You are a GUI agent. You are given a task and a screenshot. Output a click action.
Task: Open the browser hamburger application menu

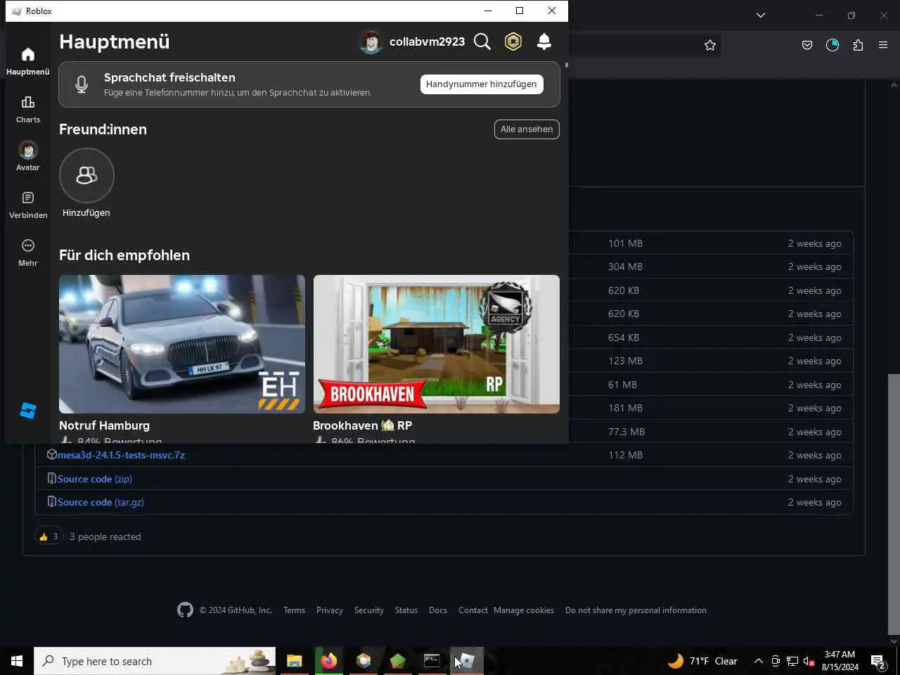pyautogui.click(x=883, y=45)
